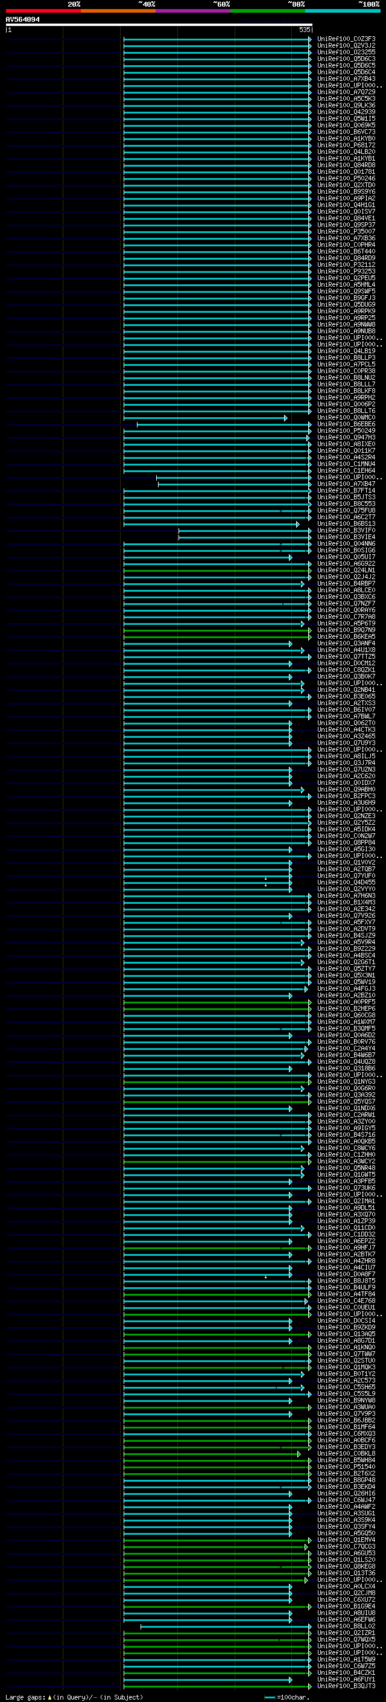Click the UniRef100_C0PHR4 label
The image size is (386, 1702).
click(346, 245)
